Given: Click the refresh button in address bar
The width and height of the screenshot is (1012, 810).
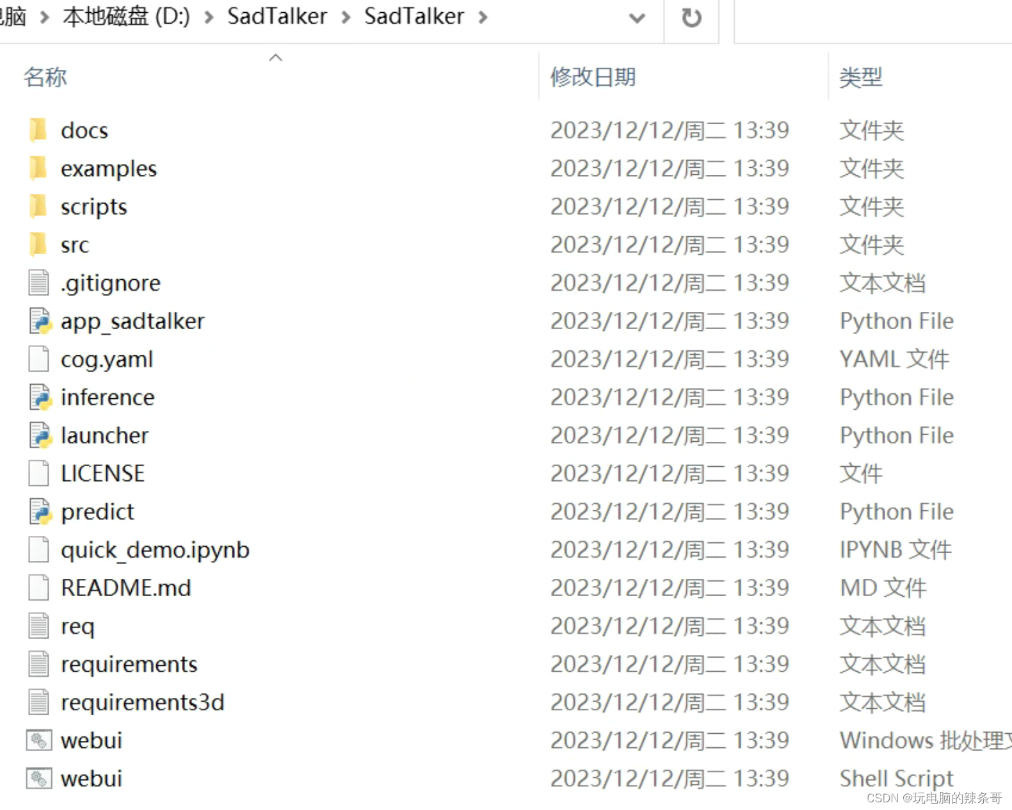Looking at the screenshot, I should (691, 17).
